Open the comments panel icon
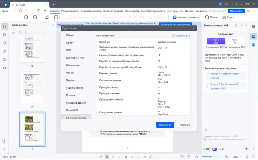258x160 pixels. (x=5, y=43)
